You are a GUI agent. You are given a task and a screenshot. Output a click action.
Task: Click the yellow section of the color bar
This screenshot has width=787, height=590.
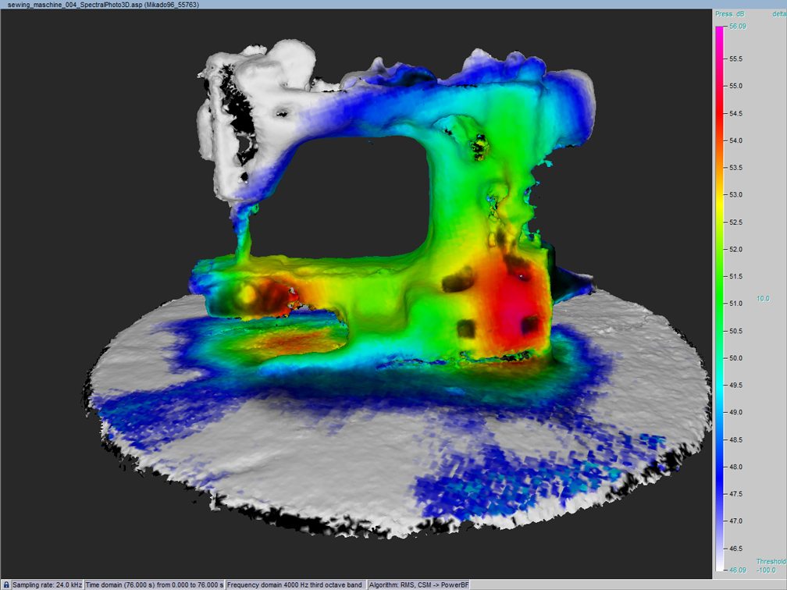[719, 197]
